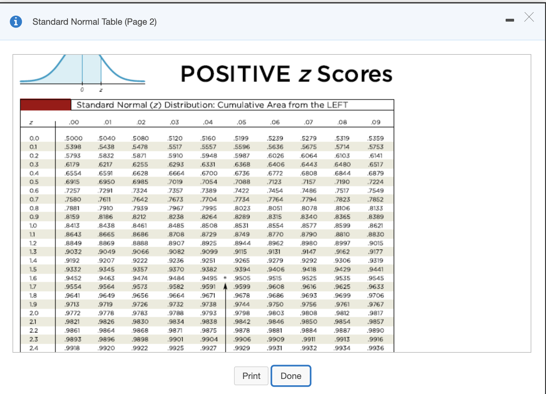Screen dimensions: 546x394
Task: Click the .07 column header
Action: 309,122
